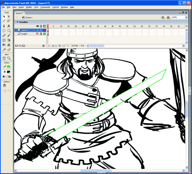
Task: Select the Selection (arrow) tool
Action: click(x=4, y=16)
